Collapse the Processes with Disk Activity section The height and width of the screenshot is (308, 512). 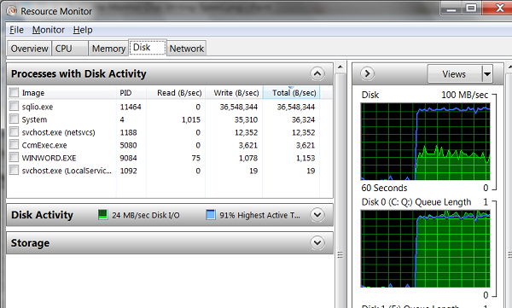(x=317, y=73)
